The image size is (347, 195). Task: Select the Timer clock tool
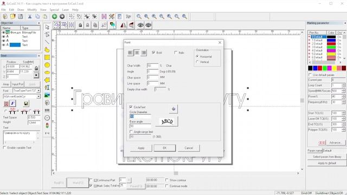47,118
